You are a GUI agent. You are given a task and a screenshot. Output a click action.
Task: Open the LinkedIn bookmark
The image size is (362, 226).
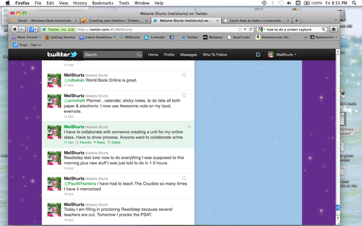tap(154, 37)
